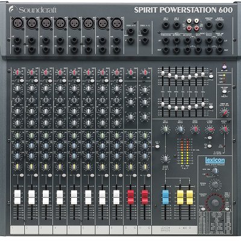241x241 pixels.
Task: Adjust stereo 9-10 green aux knob
Action: [131, 136]
